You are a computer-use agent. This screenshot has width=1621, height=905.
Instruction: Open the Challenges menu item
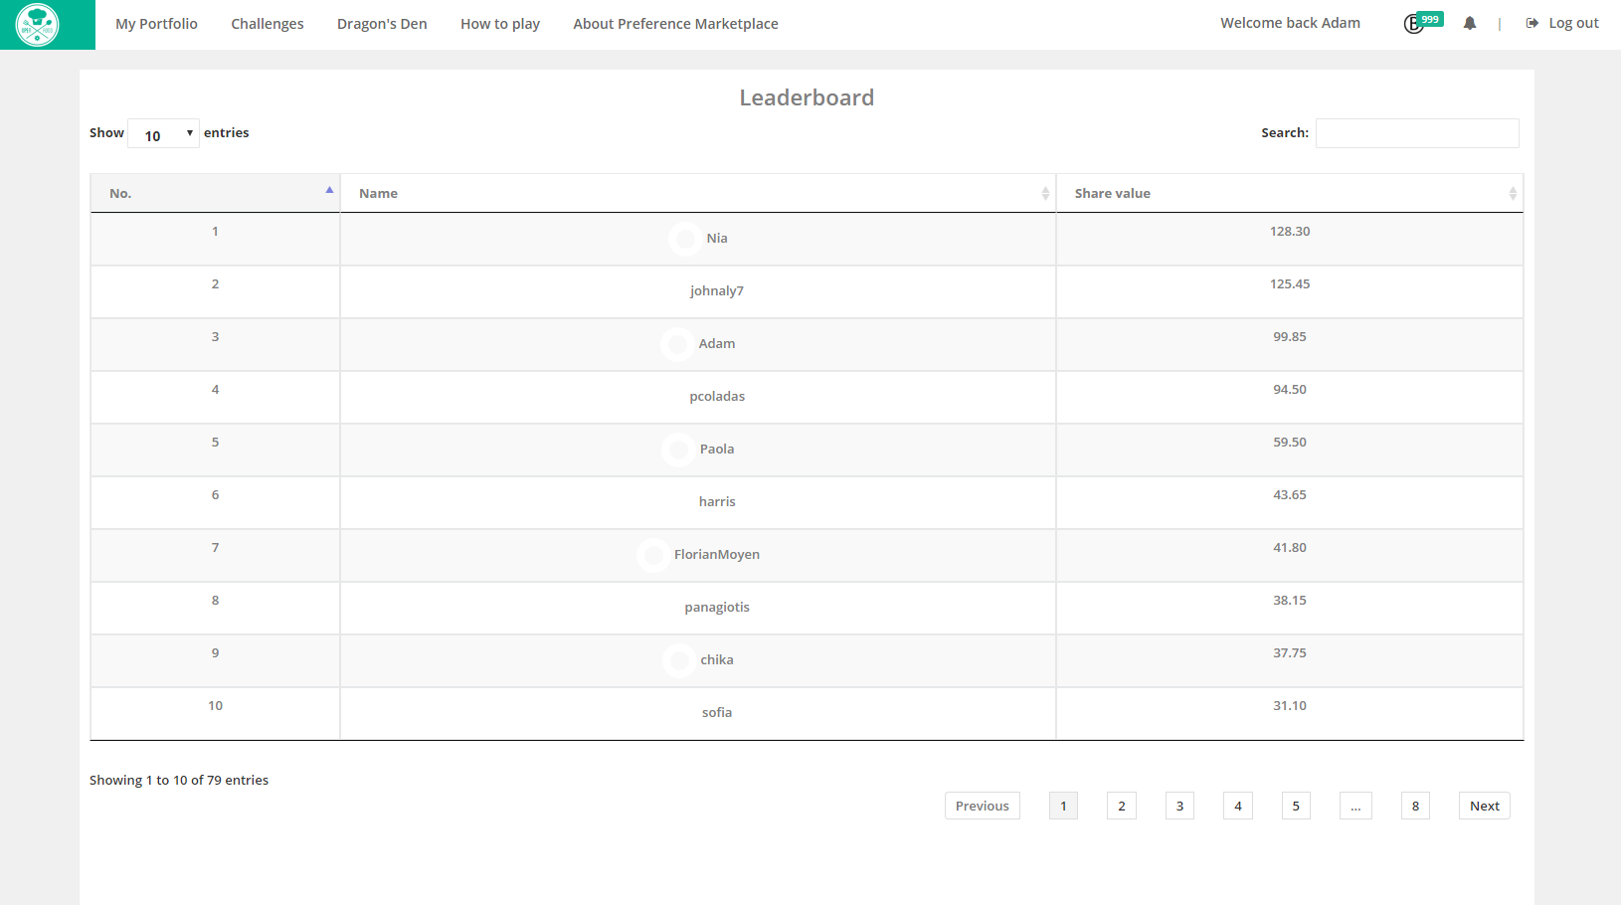click(268, 24)
